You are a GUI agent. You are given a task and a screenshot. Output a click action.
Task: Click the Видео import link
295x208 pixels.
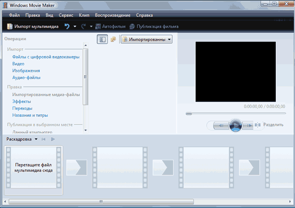pos(18,64)
